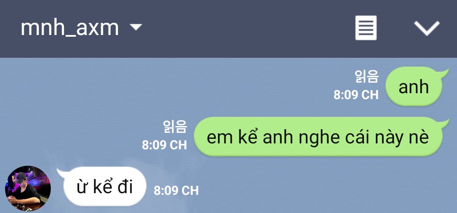The height and width of the screenshot is (213, 457).
Task: Click the mnh_axm chat title
Action: click(70, 29)
